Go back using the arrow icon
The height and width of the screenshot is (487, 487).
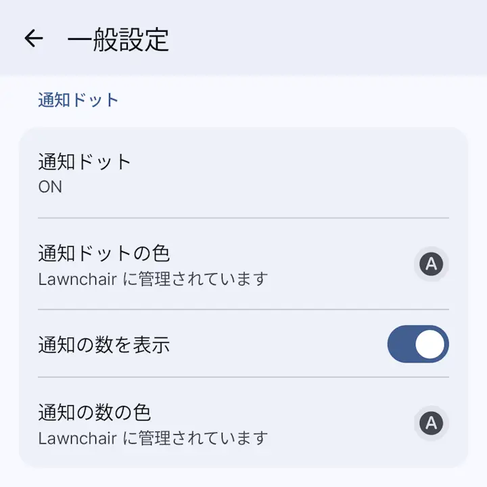point(34,38)
